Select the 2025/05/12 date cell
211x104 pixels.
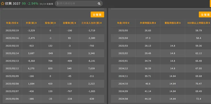pyautogui.click(x=12, y=68)
